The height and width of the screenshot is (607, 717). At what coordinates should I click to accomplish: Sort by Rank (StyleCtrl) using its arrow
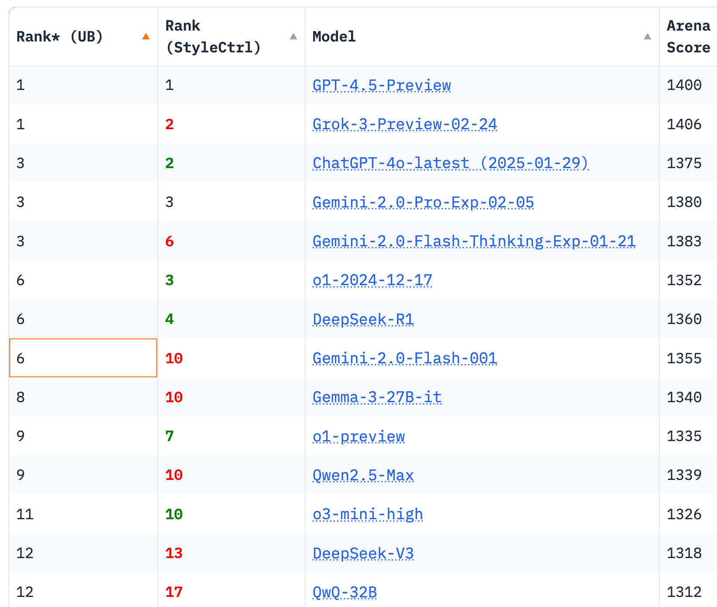coord(293,37)
